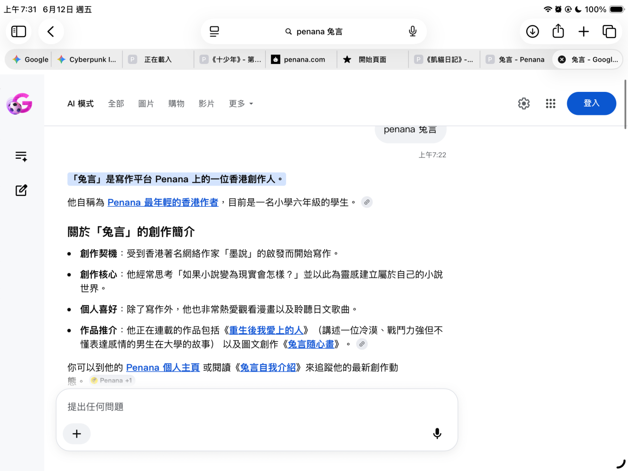Open the downloads icon

[532, 32]
